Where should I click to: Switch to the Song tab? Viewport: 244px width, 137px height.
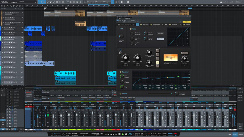pyautogui.click(x=231, y=2)
